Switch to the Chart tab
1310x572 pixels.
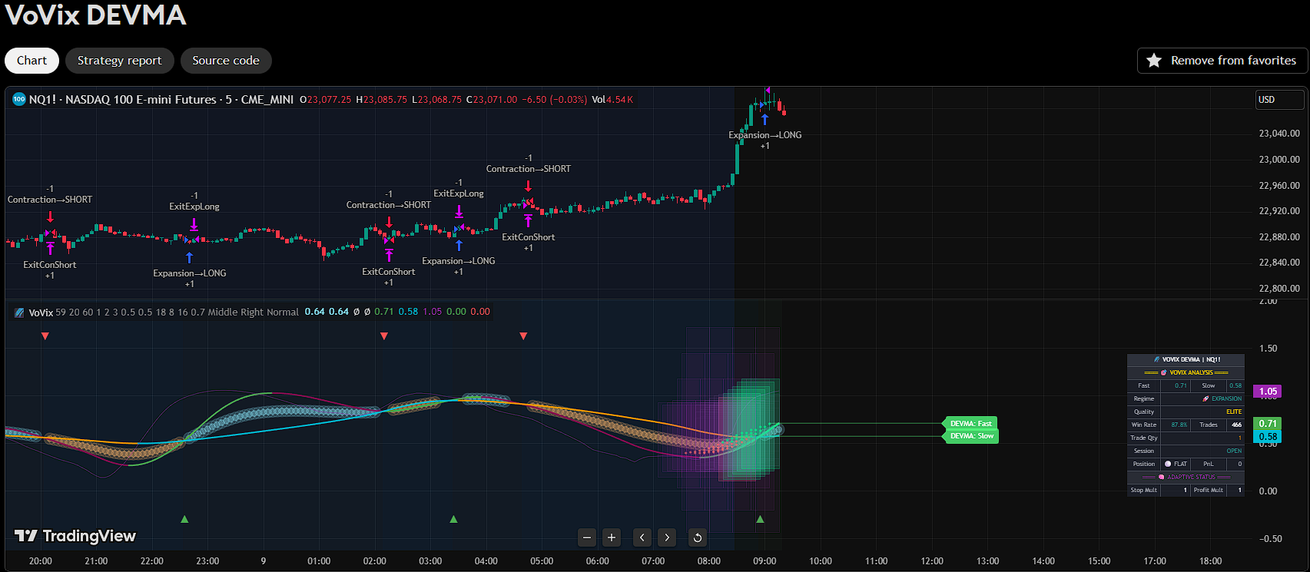32,61
